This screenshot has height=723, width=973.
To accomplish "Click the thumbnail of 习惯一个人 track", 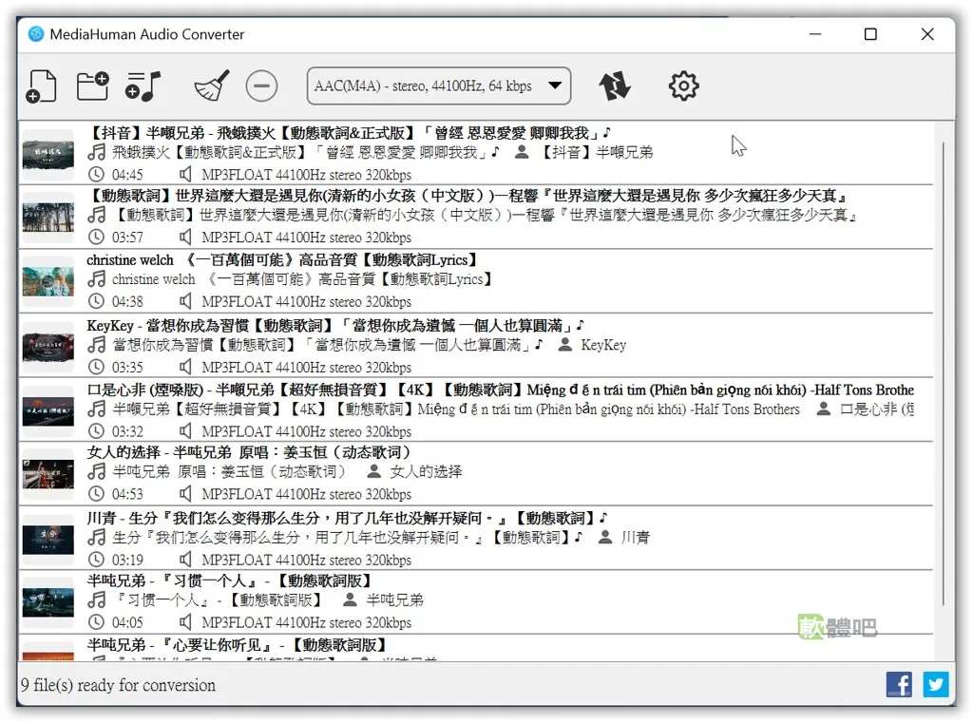I will click(48, 602).
